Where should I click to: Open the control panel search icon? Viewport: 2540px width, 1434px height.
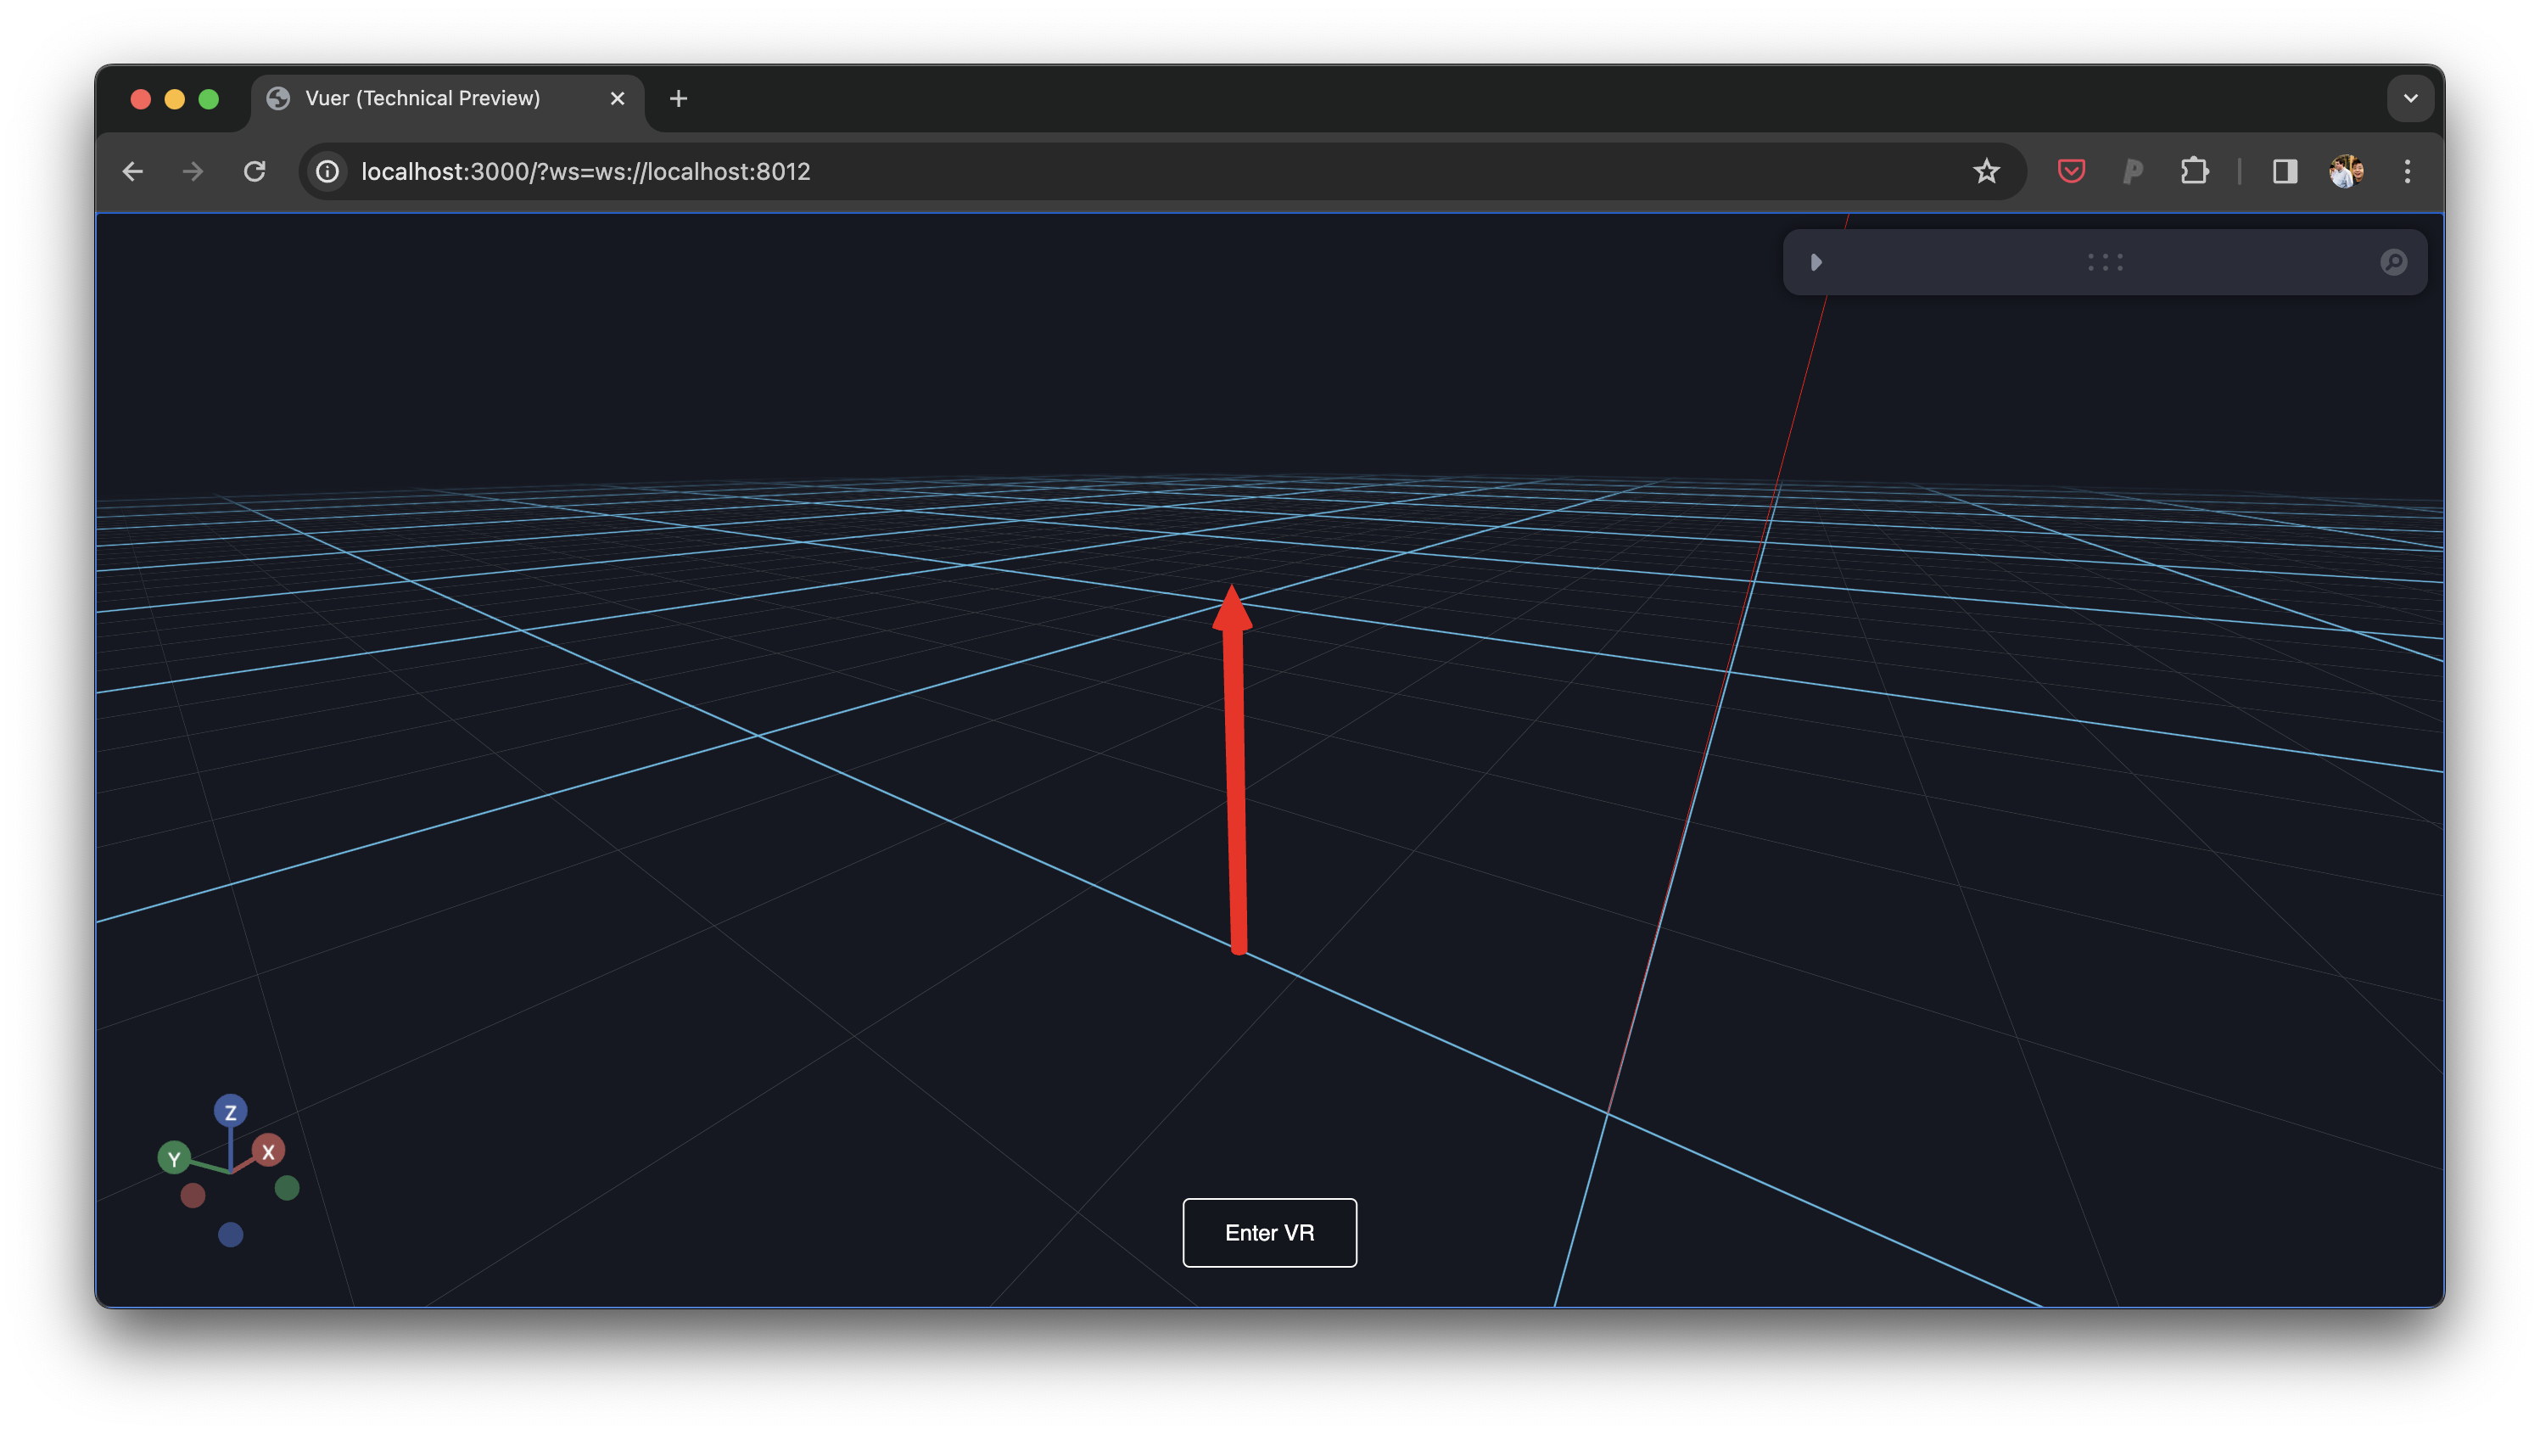(2393, 262)
